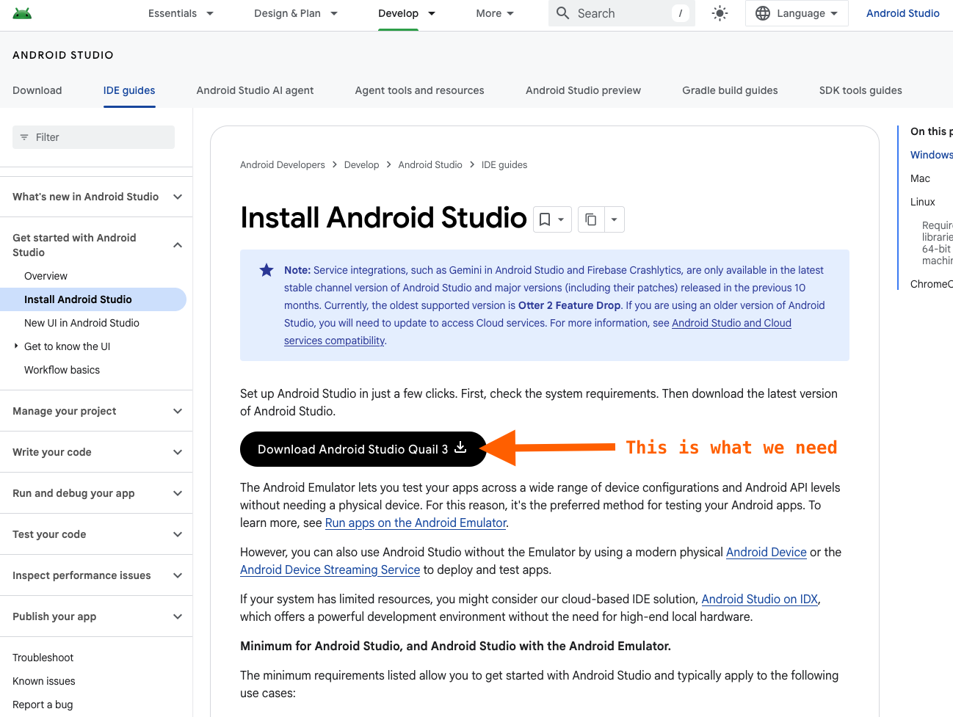This screenshot has height=717, width=953.
Task: Open New UI in Android Studio
Action: (81, 323)
